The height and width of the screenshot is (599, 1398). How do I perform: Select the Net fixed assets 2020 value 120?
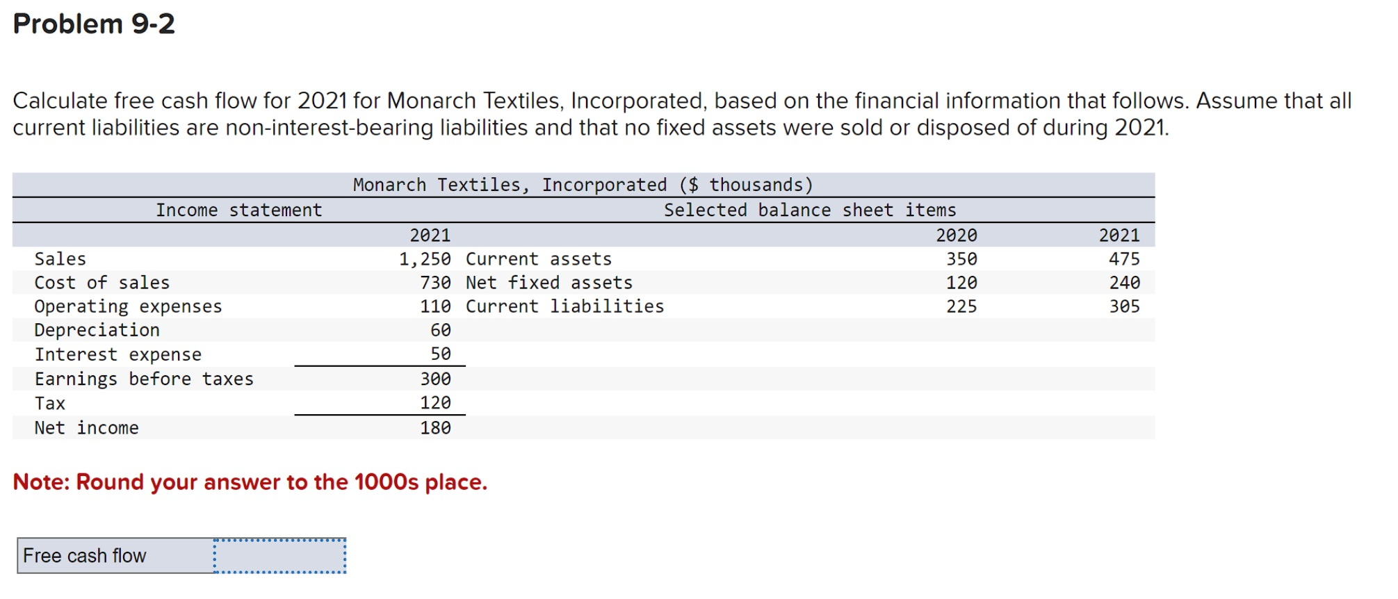(x=963, y=282)
